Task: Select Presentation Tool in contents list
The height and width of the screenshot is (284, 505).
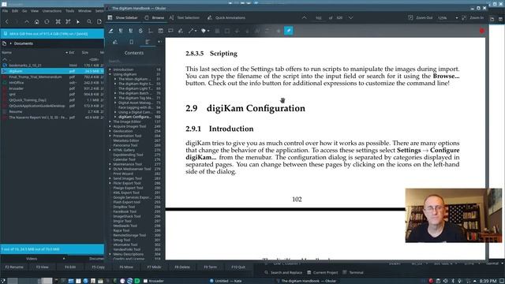Action: (x=127, y=136)
